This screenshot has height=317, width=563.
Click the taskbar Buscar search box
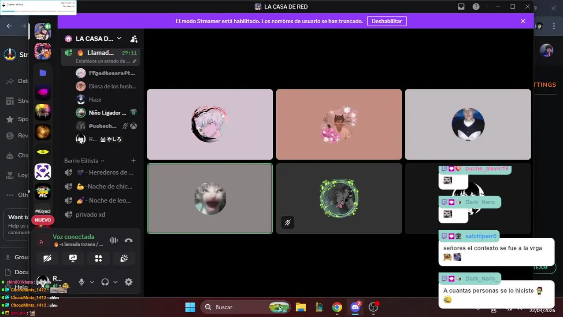coord(246,307)
